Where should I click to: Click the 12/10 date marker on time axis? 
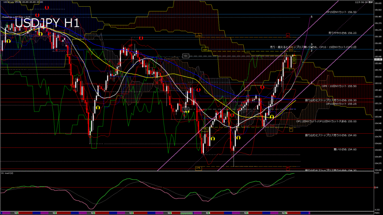click(x=285, y=213)
